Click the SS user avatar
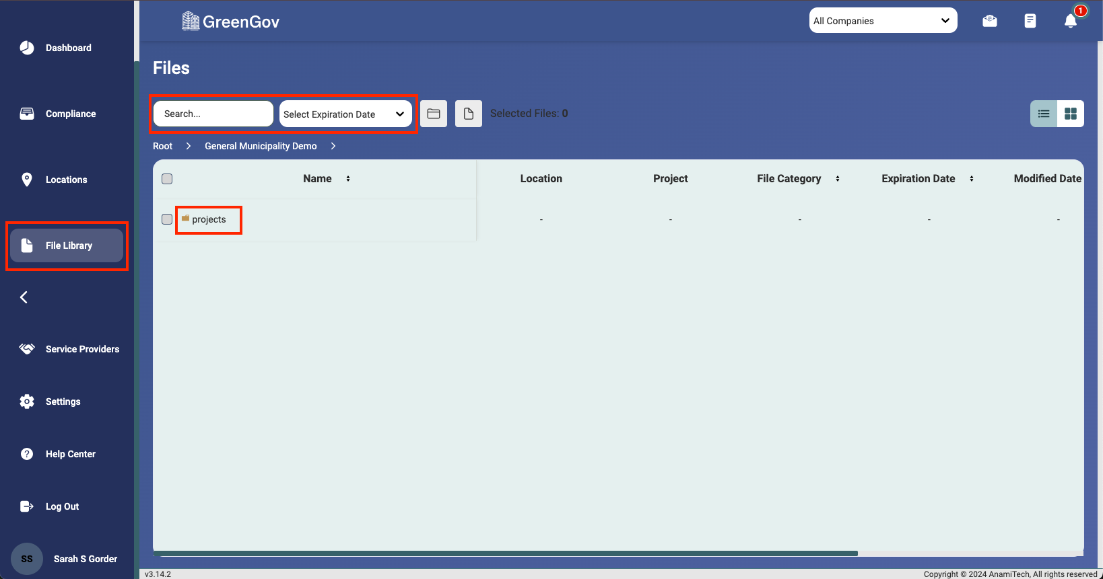The height and width of the screenshot is (579, 1103). [27, 559]
